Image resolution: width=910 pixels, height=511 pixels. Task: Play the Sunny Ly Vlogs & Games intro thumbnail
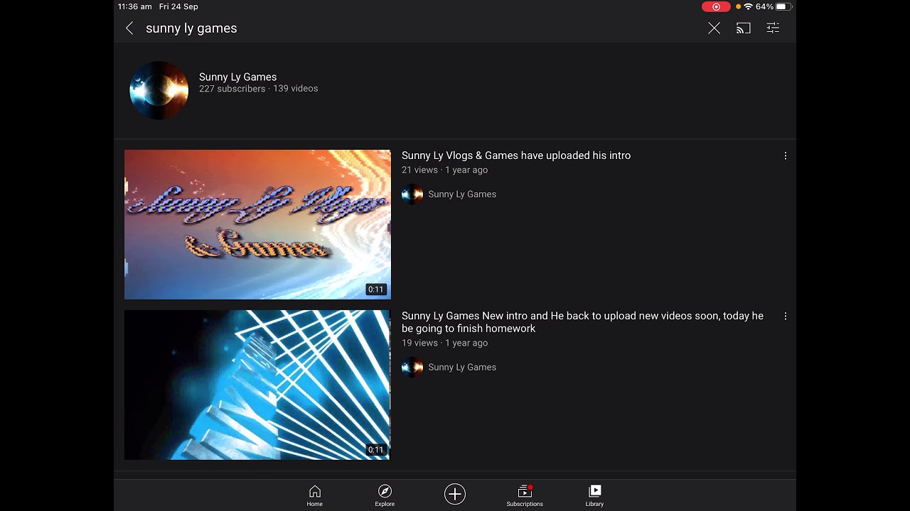pos(257,224)
